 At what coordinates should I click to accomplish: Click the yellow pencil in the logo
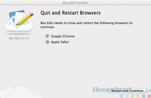[25, 18]
